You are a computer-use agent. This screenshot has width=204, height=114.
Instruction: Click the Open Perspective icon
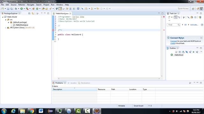click(193, 9)
